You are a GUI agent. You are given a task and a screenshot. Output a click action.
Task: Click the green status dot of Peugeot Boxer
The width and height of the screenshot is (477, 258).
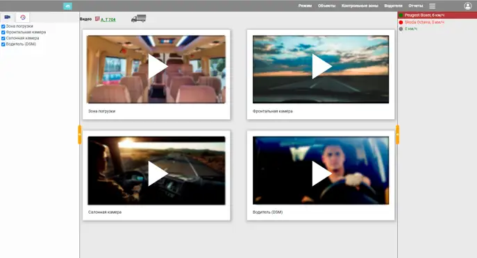[x=401, y=15]
